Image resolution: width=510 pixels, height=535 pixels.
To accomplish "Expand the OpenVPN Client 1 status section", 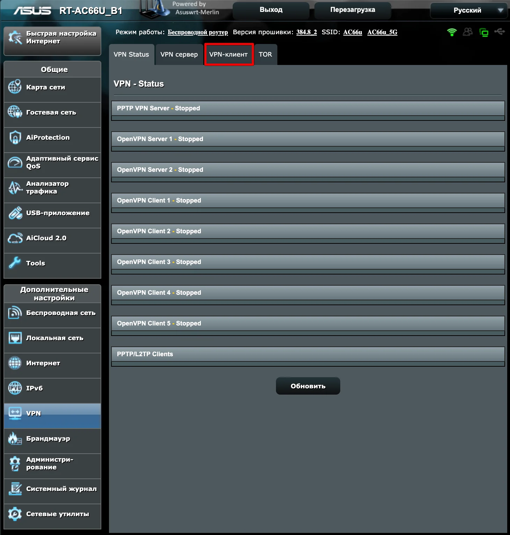I will pyautogui.click(x=308, y=200).
